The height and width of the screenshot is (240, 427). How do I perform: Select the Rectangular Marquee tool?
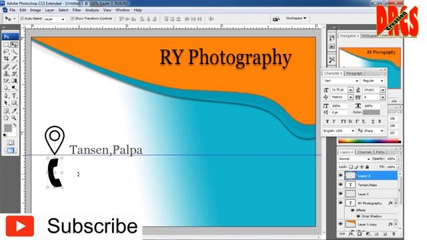[6, 45]
